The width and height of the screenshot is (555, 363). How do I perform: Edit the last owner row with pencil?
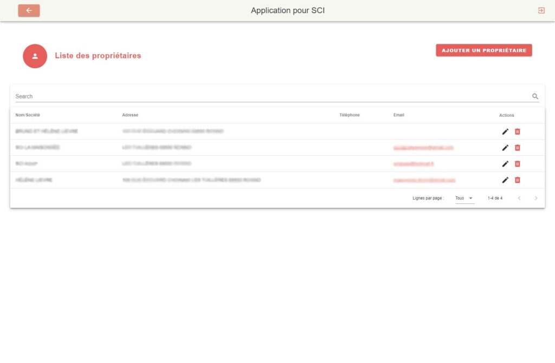(x=505, y=180)
